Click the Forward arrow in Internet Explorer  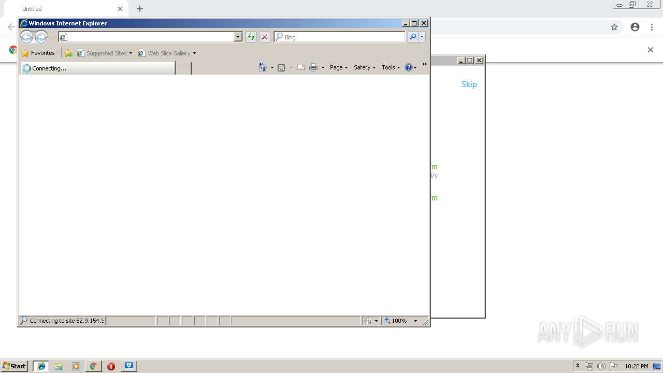[x=41, y=37]
